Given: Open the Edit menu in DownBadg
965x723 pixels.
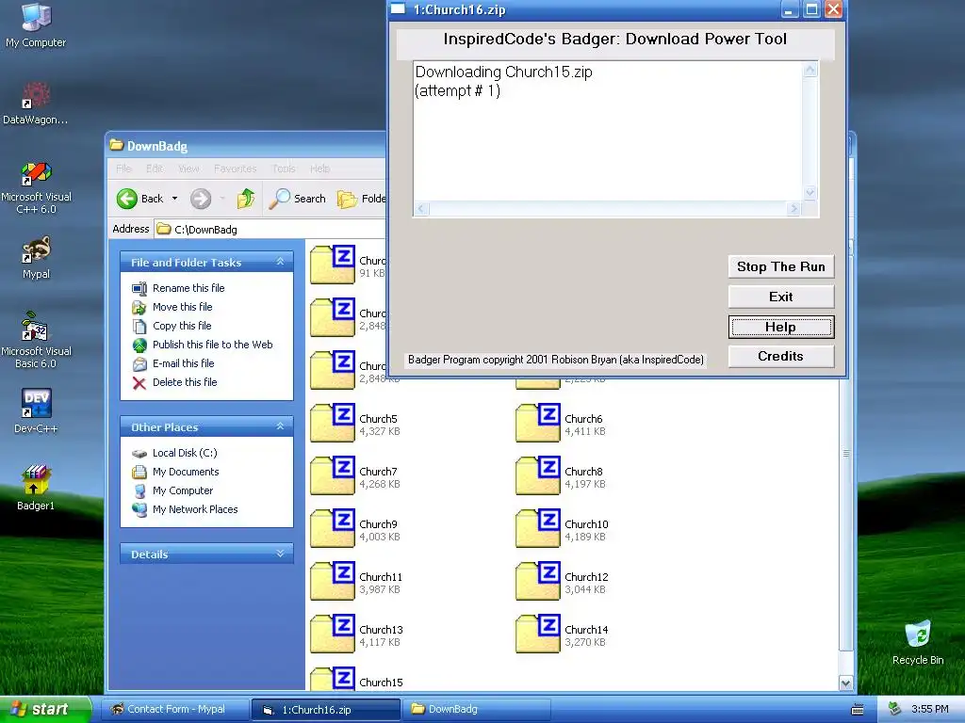Looking at the screenshot, I should 155,169.
